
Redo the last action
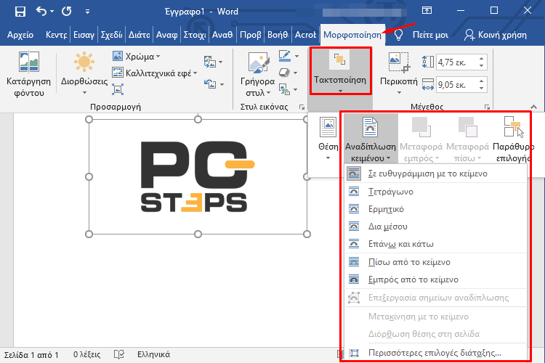coord(67,12)
